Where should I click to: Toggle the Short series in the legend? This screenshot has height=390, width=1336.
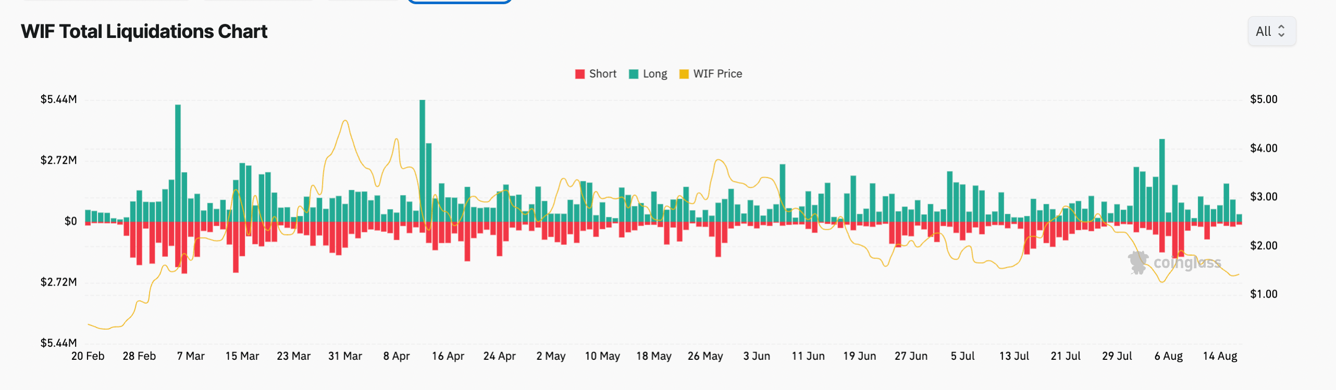(602, 74)
